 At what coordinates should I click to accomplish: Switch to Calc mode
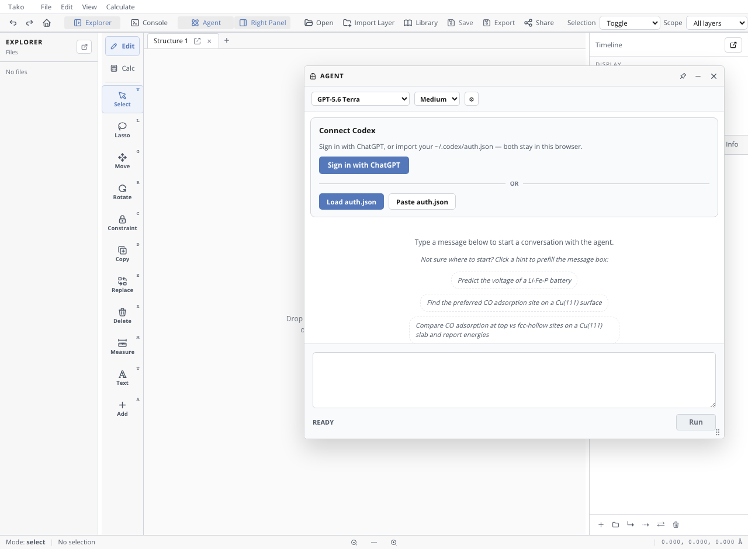pos(122,68)
